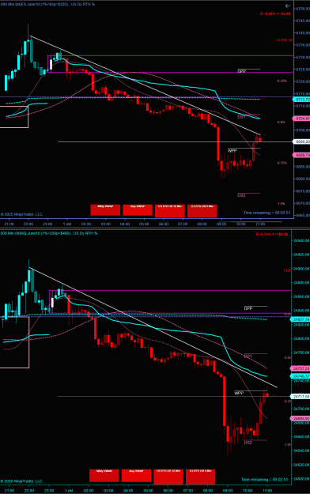This screenshot has height=494, width=310.
Task: Toggle US RTH OR 5 Min button, MES chart
Action: coord(202,211)
